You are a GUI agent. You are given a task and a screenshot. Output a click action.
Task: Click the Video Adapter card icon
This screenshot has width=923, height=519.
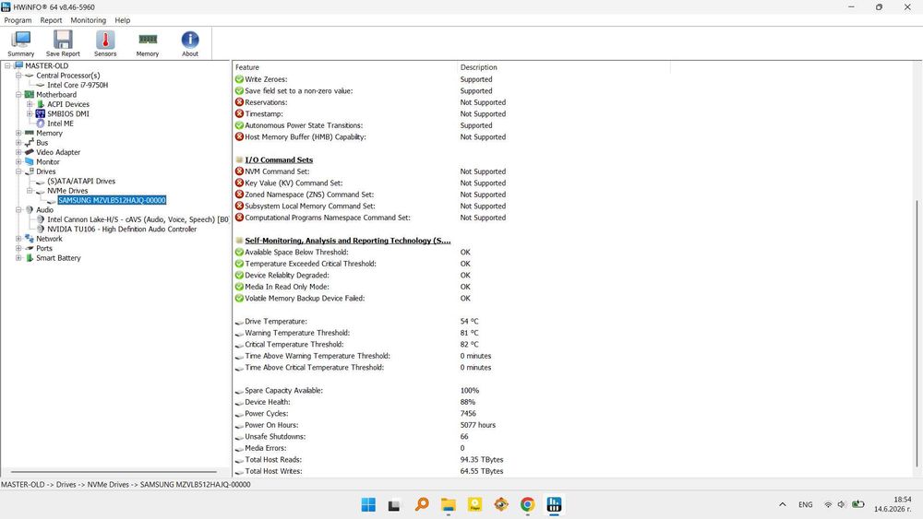coord(30,152)
